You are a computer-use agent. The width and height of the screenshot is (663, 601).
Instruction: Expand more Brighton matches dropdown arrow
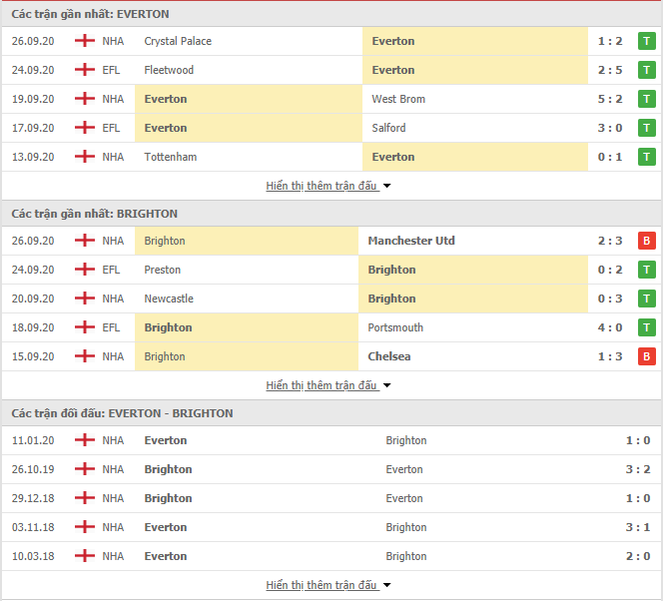coord(387,385)
